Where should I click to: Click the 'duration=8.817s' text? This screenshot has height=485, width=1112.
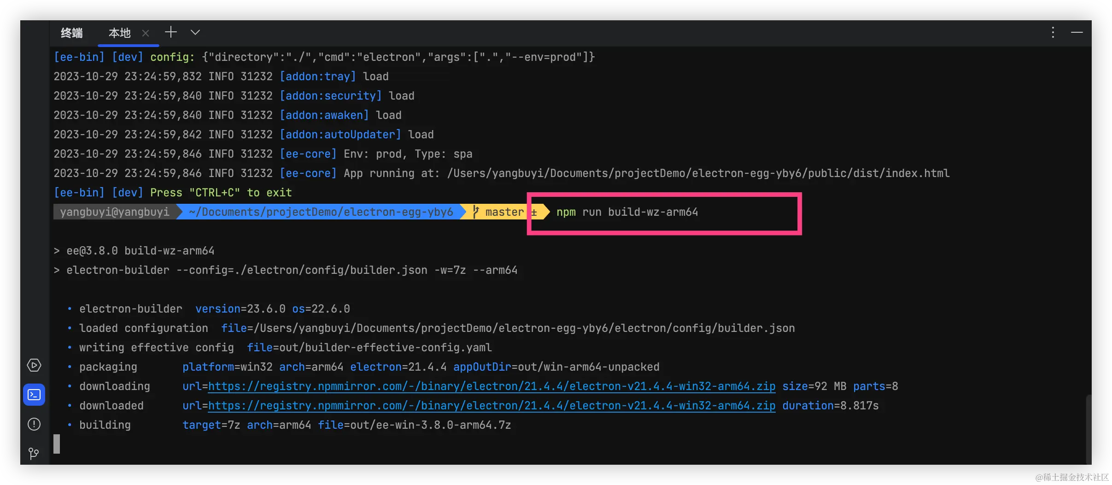pyautogui.click(x=831, y=406)
